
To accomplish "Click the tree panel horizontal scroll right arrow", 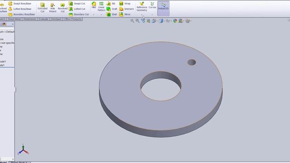I will pyautogui.click(x=13, y=159).
